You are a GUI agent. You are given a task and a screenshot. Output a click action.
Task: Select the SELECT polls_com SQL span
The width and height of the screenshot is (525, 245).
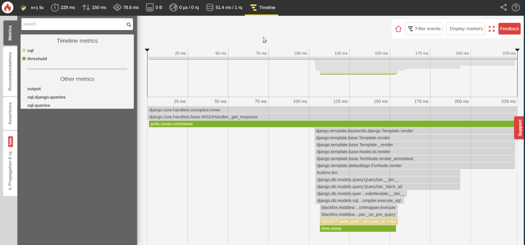tap(359, 221)
